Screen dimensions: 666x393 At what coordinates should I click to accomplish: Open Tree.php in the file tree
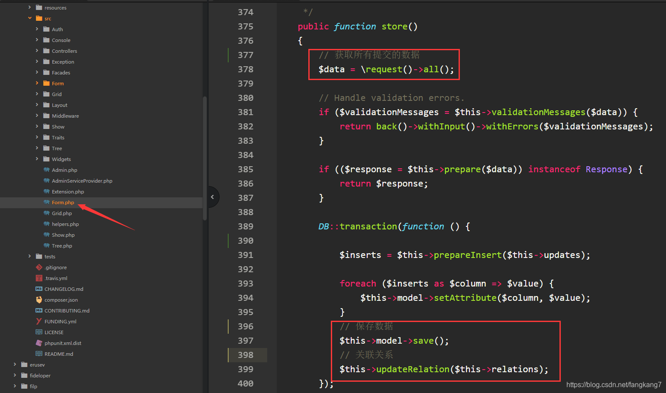tap(62, 246)
